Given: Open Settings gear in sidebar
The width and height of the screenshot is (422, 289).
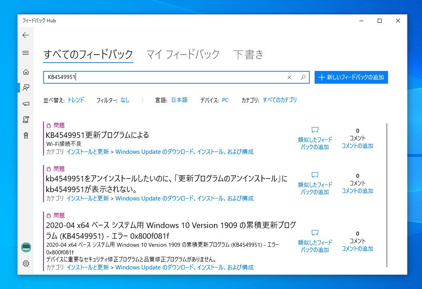Looking at the screenshot, I should [x=26, y=263].
